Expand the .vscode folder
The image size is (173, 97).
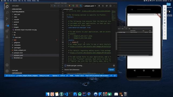16,19
